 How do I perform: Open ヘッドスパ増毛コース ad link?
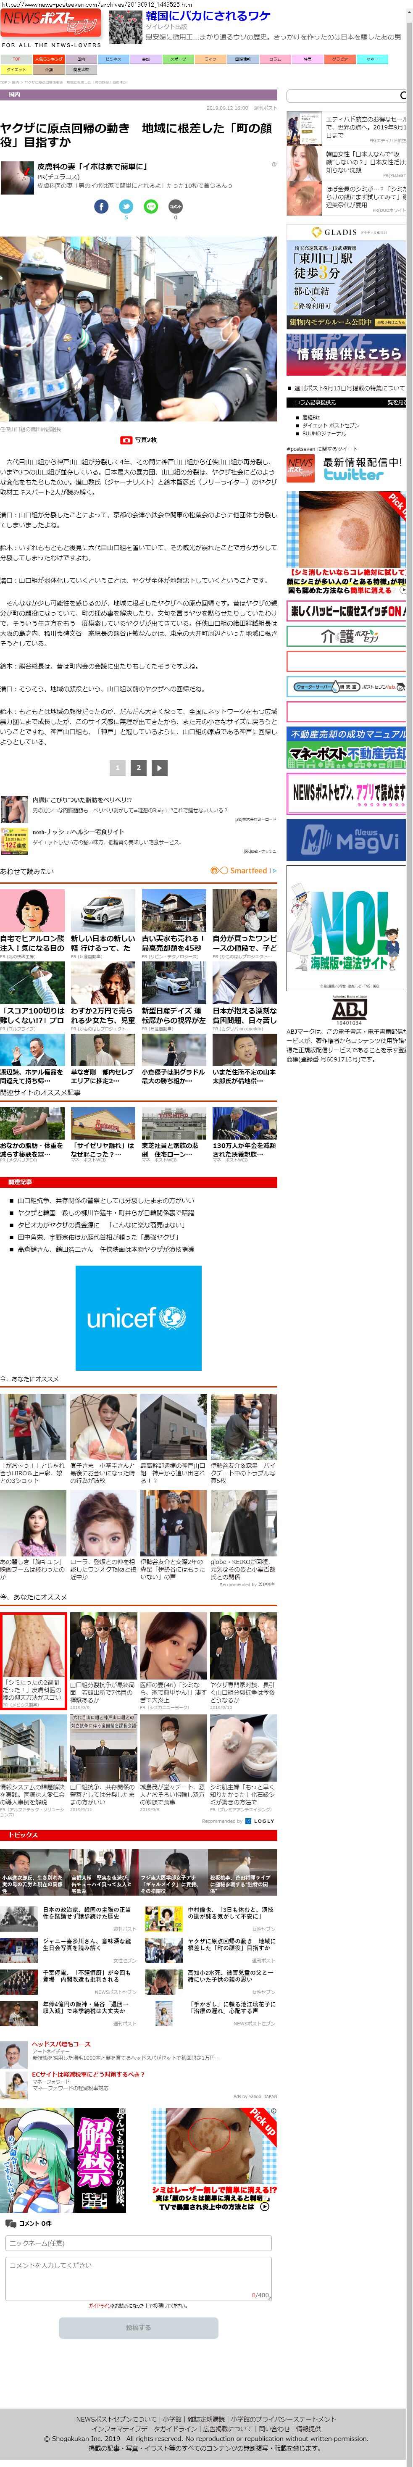pyautogui.click(x=61, y=2045)
